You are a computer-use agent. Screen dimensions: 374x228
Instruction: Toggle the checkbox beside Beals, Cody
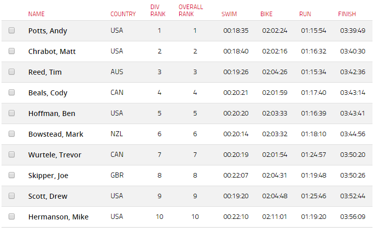tap(12, 92)
